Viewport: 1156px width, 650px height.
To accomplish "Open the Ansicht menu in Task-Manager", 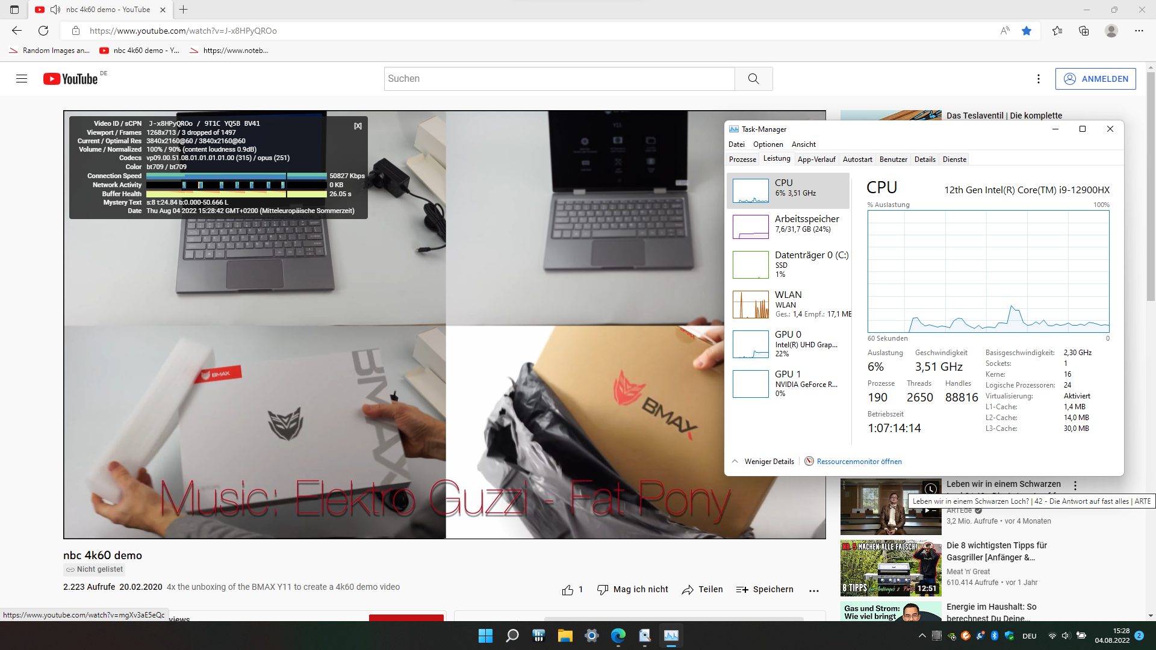I will (x=804, y=144).
